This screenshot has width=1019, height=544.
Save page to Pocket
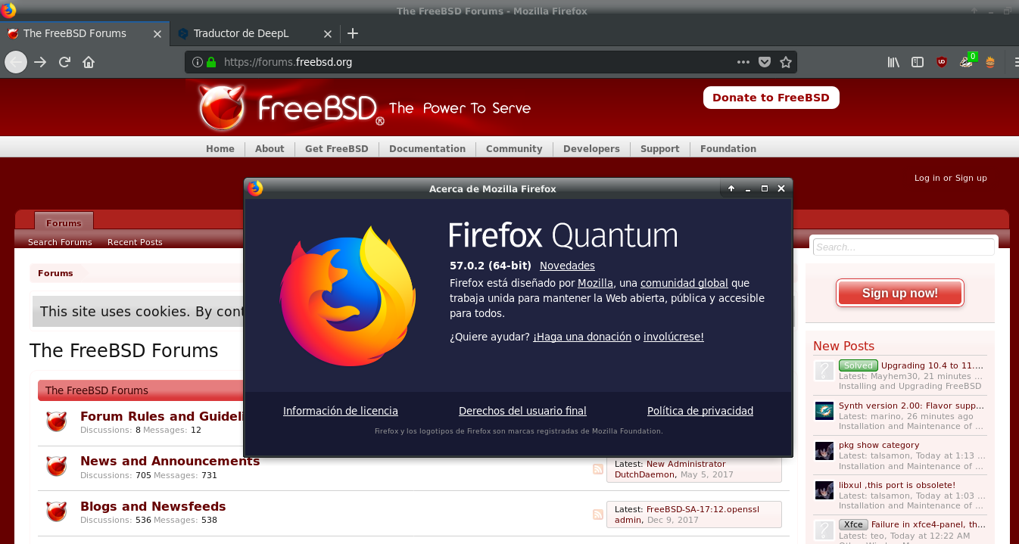(x=765, y=62)
